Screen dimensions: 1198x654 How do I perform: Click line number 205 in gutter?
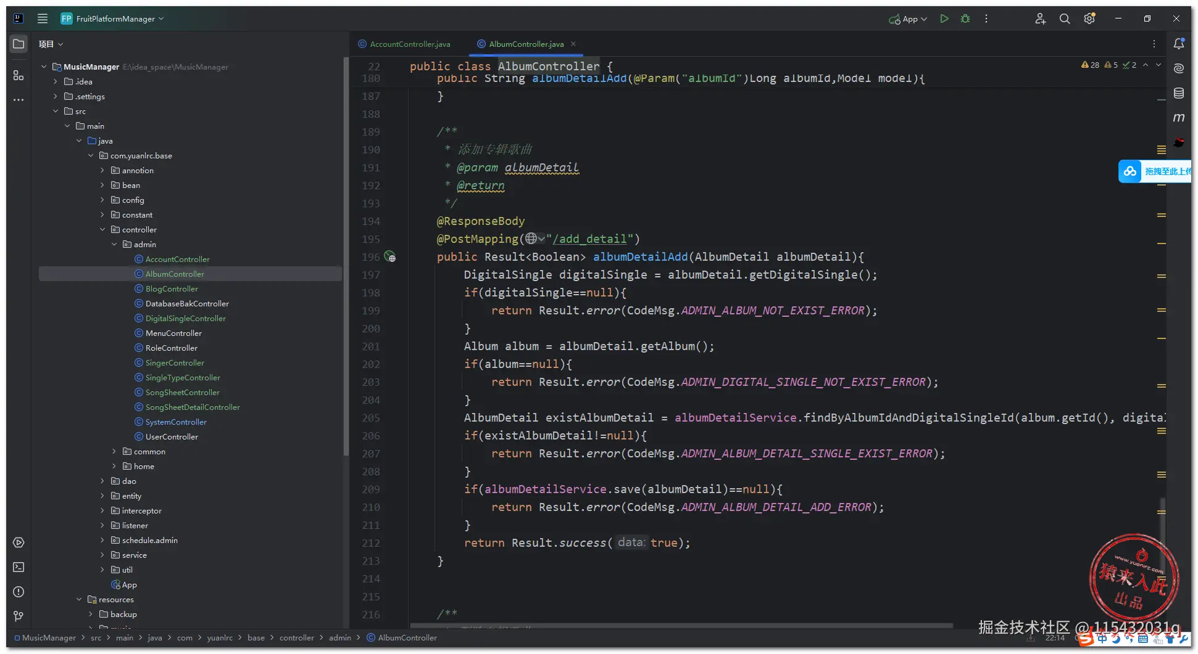(x=371, y=417)
